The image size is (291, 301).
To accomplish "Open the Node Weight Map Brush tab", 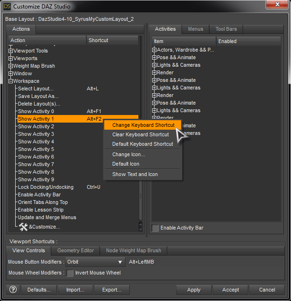I will pyautogui.click(x=134, y=250).
